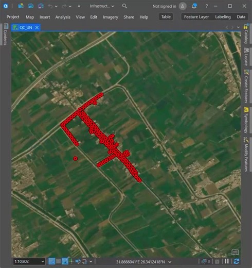The height and width of the screenshot is (268, 252).
Task: Open the View ribbon tab
Action: [x=80, y=17]
